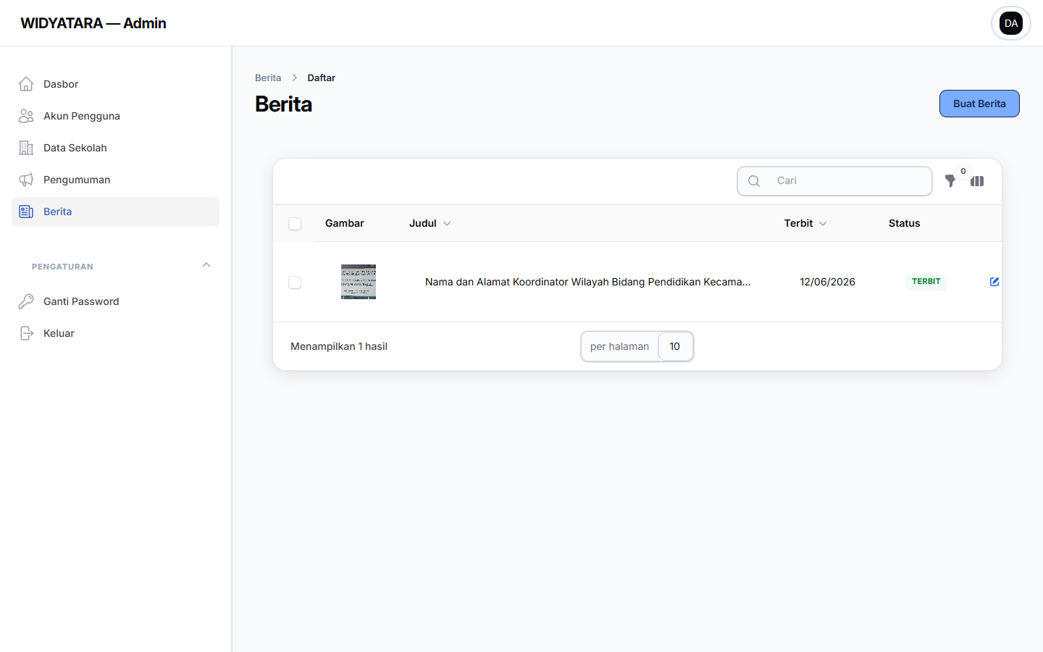Click Keluar to log out
The height and width of the screenshot is (652, 1043).
click(115, 333)
